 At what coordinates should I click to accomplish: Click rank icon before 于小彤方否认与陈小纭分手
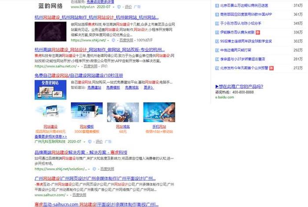point(217,24)
